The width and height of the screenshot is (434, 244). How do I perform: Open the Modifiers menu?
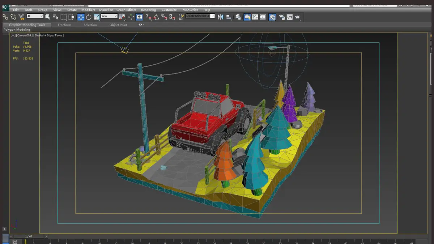88,10
